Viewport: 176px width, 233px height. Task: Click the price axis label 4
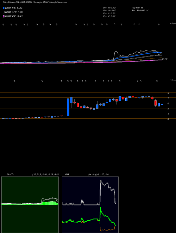[168, 114]
